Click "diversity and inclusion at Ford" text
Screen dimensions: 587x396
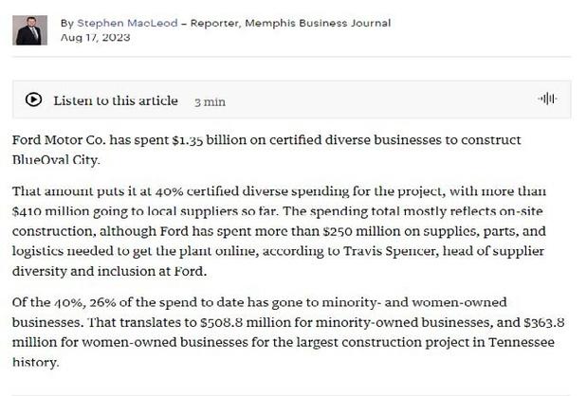click(x=108, y=271)
